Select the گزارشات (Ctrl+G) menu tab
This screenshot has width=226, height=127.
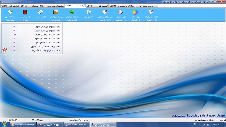click(x=75, y=6)
